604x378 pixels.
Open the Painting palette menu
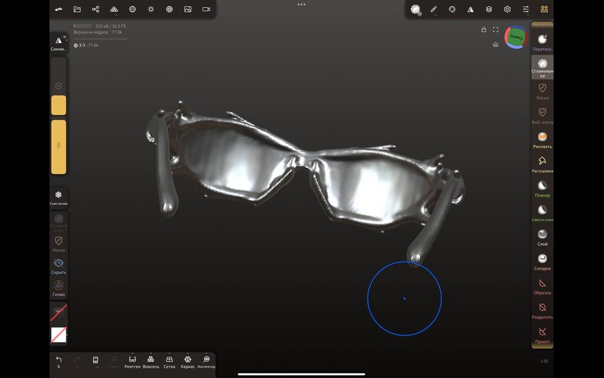(x=452, y=9)
